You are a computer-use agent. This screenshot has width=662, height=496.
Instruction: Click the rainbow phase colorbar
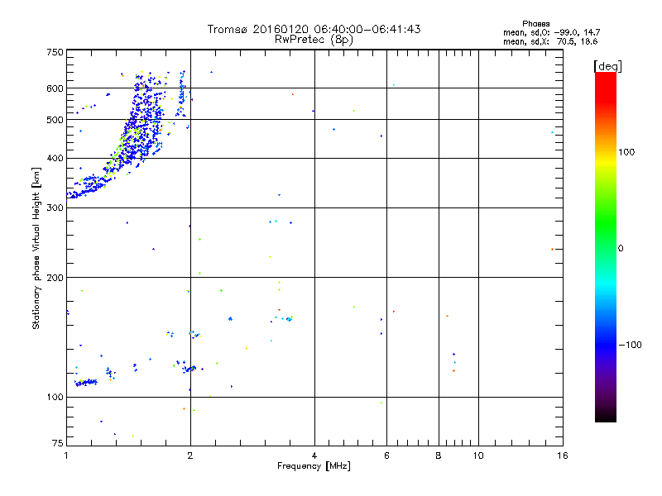pos(606,246)
